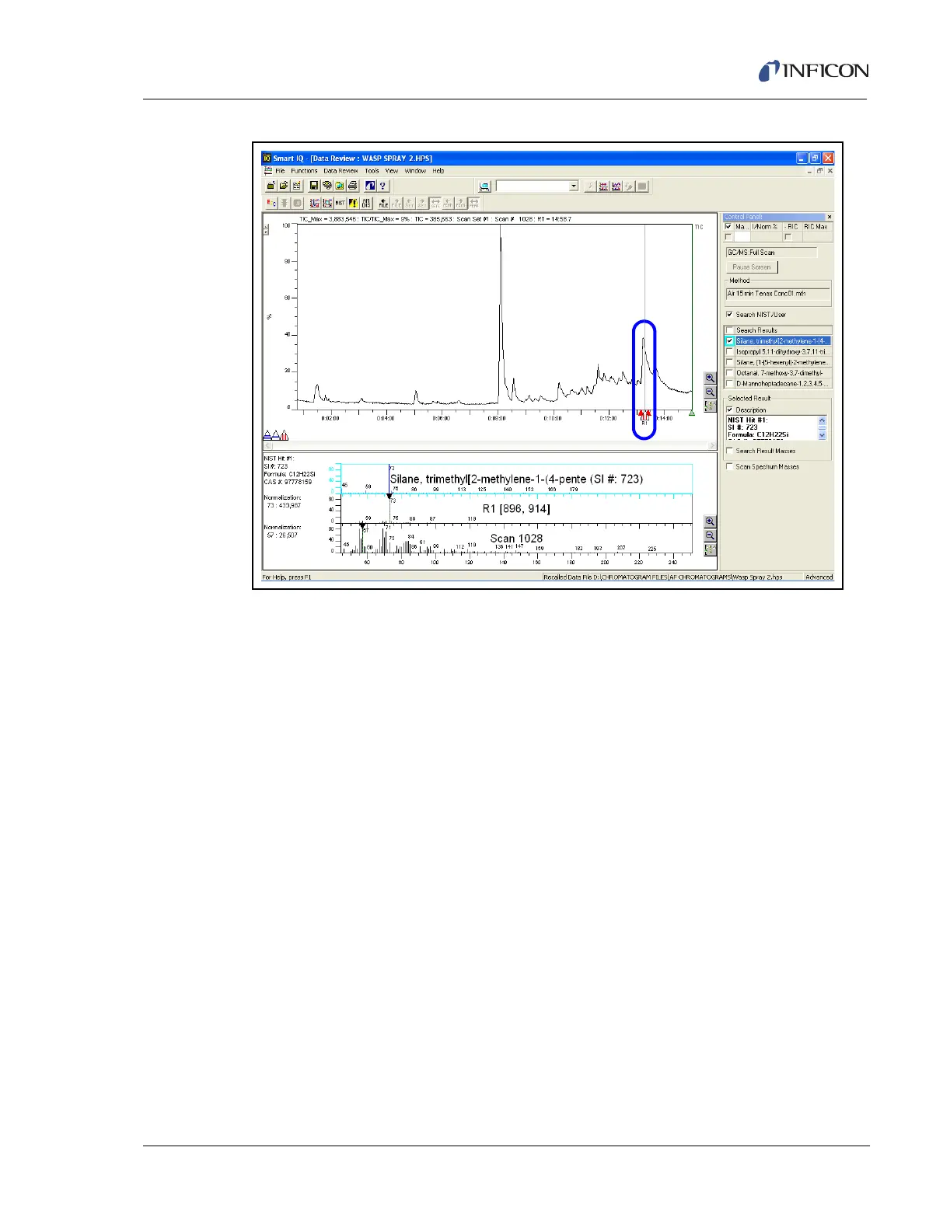Click the green triangle end marker on time axis
The height and width of the screenshot is (1231, 950).
tap(692, 413)
